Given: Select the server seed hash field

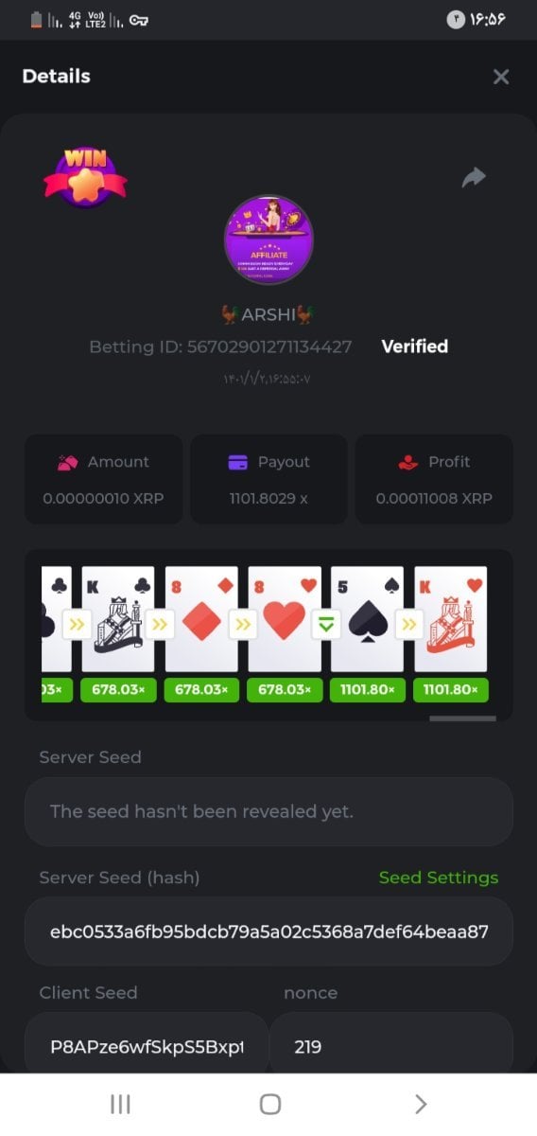Looking at the screenshot, I should click(268, 932).
